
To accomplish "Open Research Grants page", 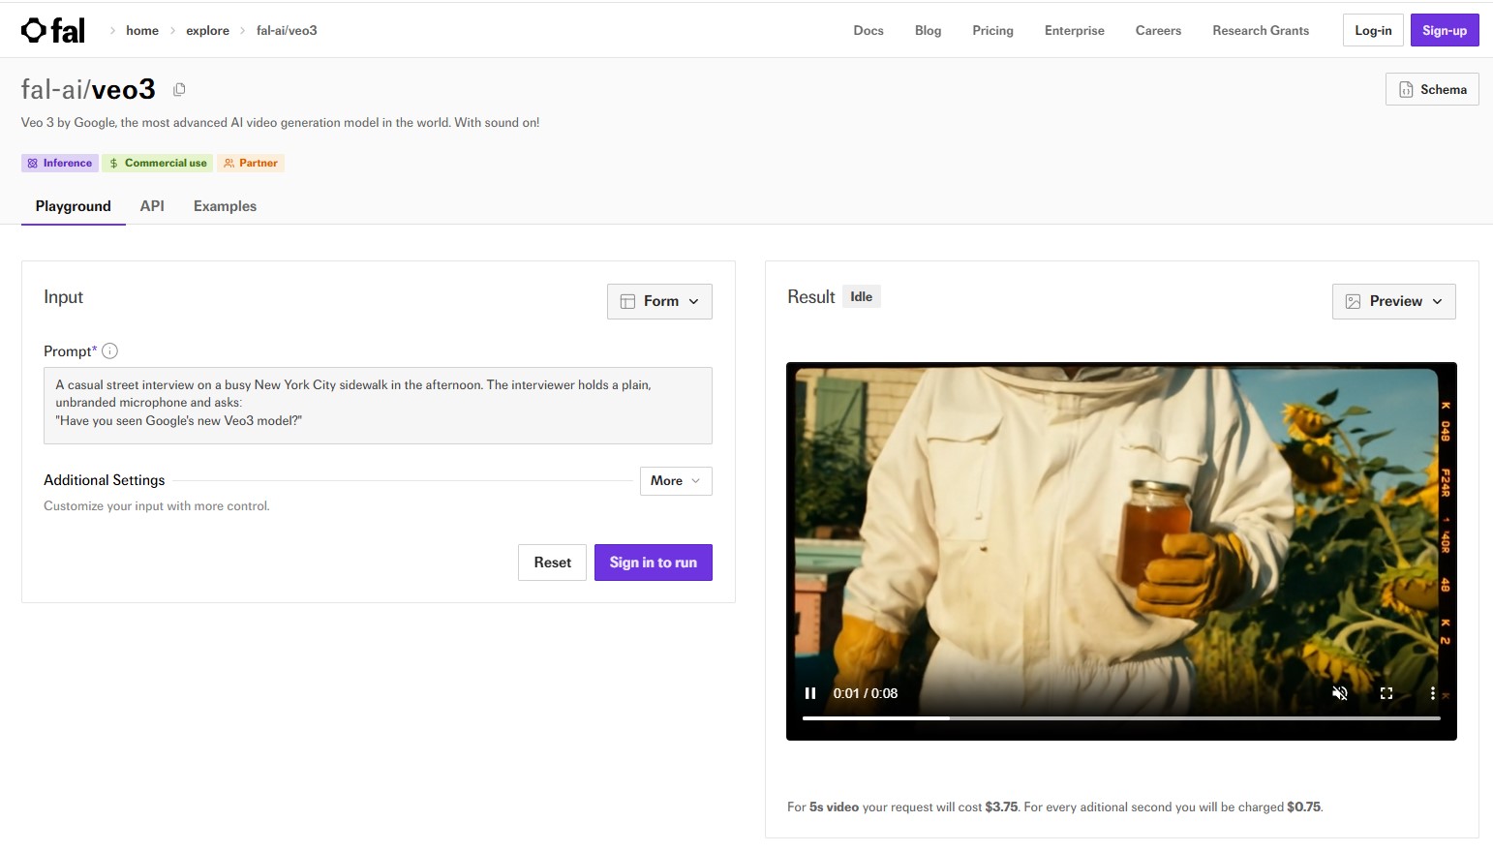I will pos(1261,31).
